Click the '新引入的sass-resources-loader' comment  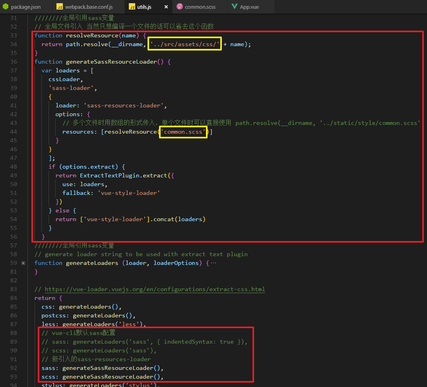[96, 359]
